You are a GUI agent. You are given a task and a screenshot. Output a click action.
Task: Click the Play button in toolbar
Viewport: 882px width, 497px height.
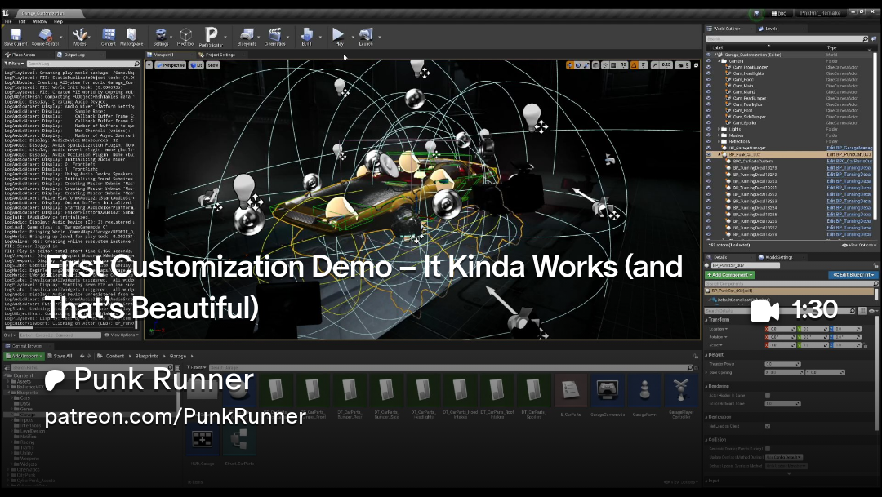point(338,35)
